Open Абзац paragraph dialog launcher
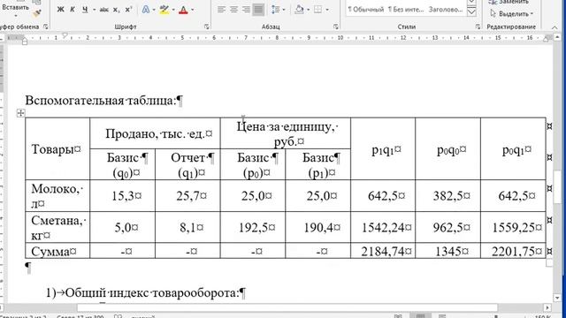 (336, 26)
